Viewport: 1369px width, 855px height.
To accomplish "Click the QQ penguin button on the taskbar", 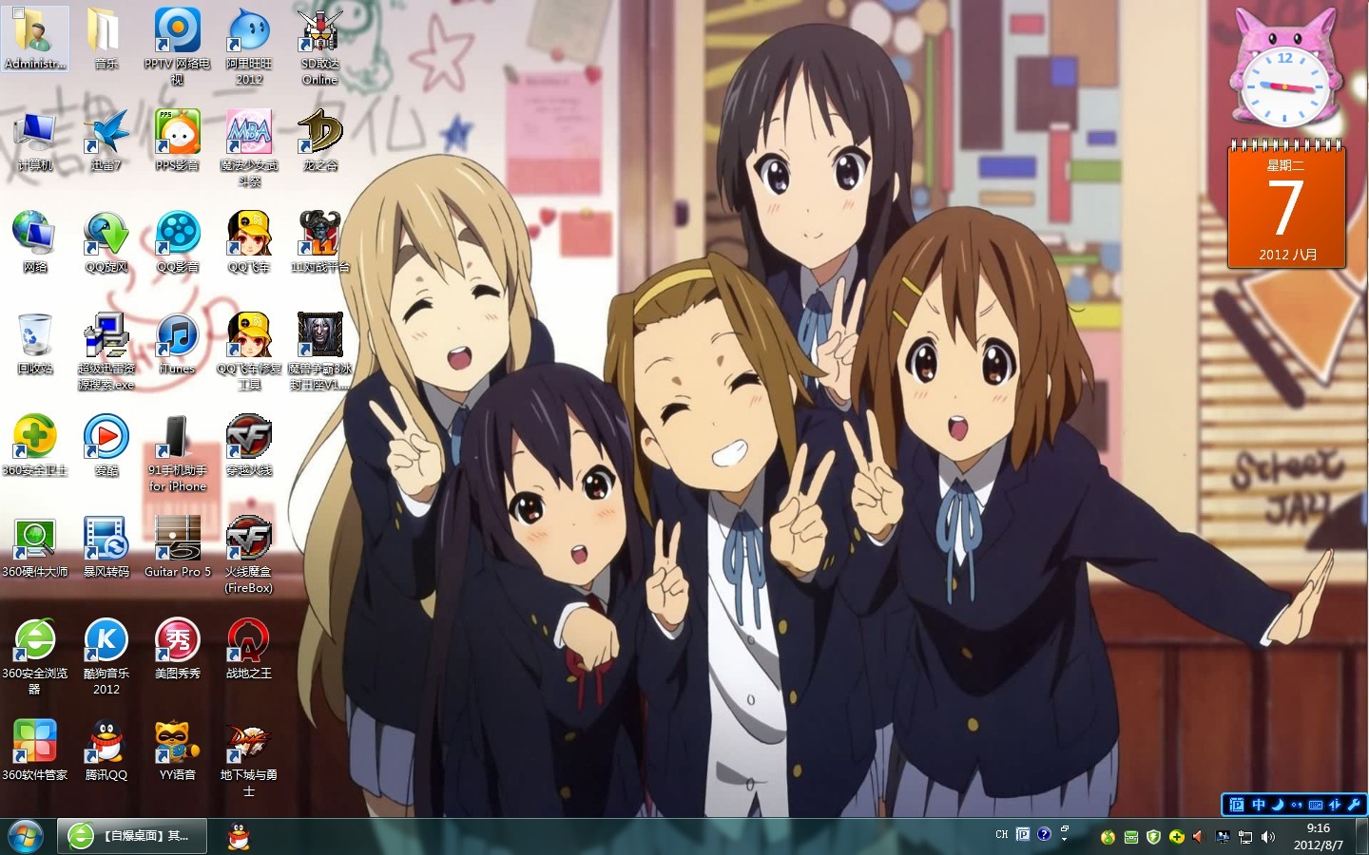I will [240, 836].
